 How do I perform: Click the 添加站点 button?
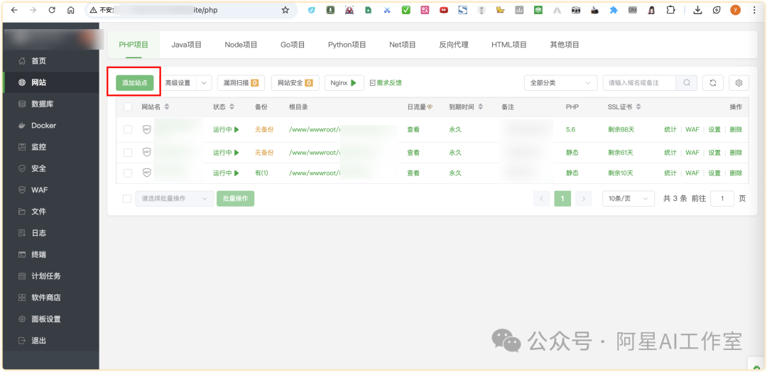[x=135, y=83]
